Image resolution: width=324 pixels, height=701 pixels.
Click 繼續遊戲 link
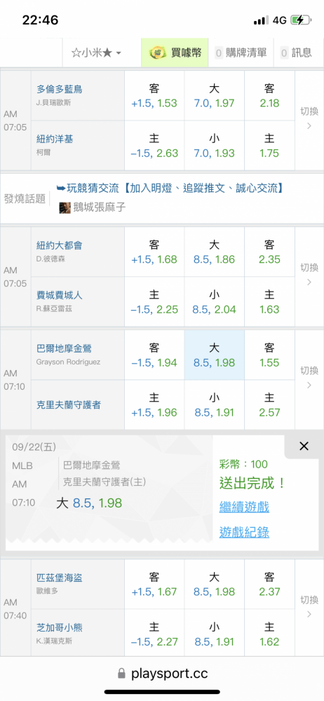tap(244, 507)
